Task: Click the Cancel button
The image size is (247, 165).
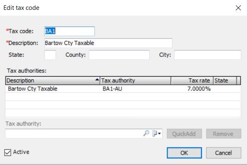Action: 223,153
